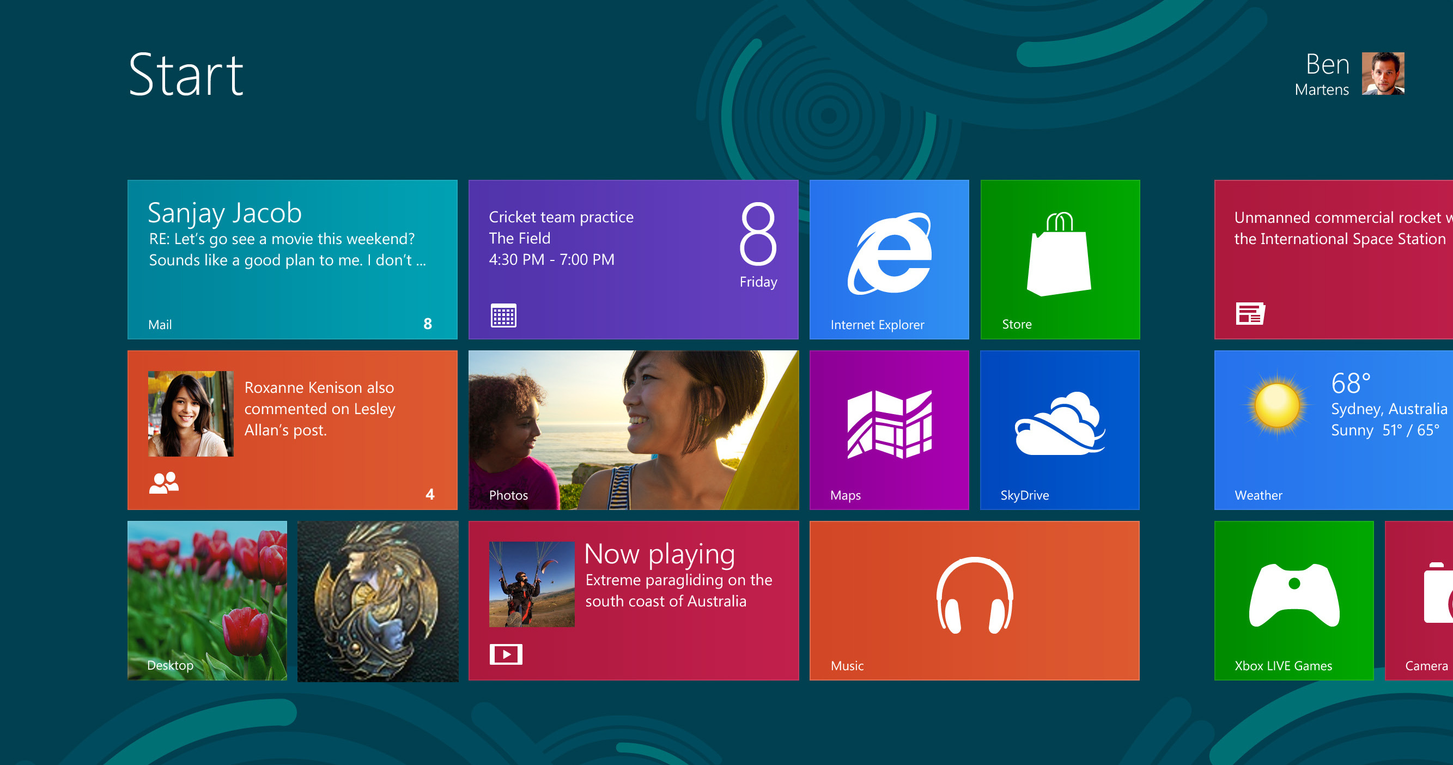Click Roxanne Kenison's profile photo
This screenshot has height=765, width=1453.
click(x=191, y=414)
